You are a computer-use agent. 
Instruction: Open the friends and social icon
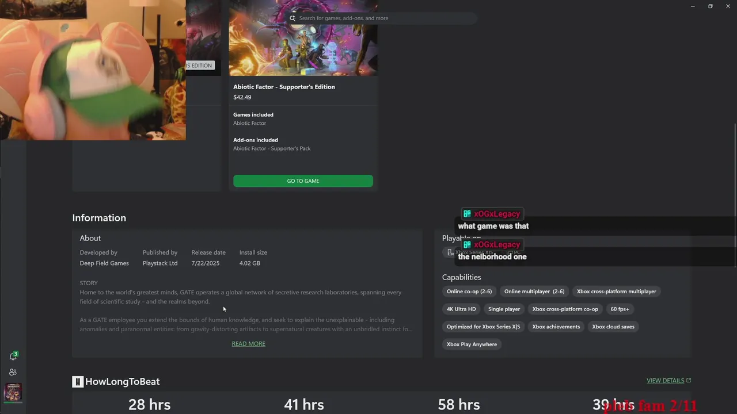(13, 372)
